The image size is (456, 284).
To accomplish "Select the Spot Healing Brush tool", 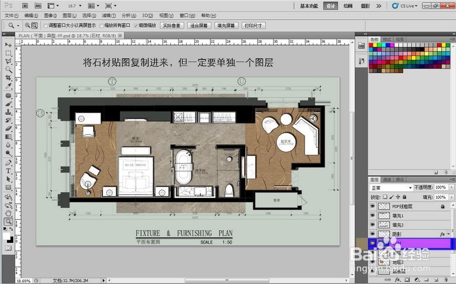I will point(8,96).
